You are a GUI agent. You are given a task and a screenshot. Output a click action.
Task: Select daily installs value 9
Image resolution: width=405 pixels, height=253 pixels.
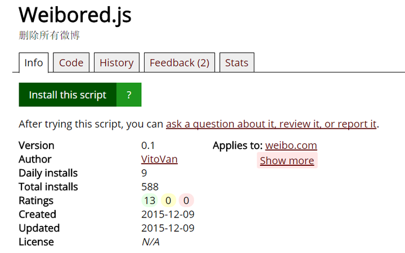[144, 173]
